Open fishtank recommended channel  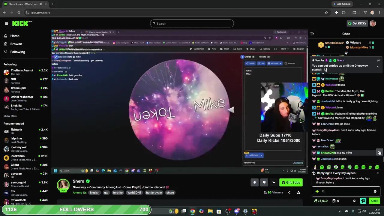click(x=25, y=131)
